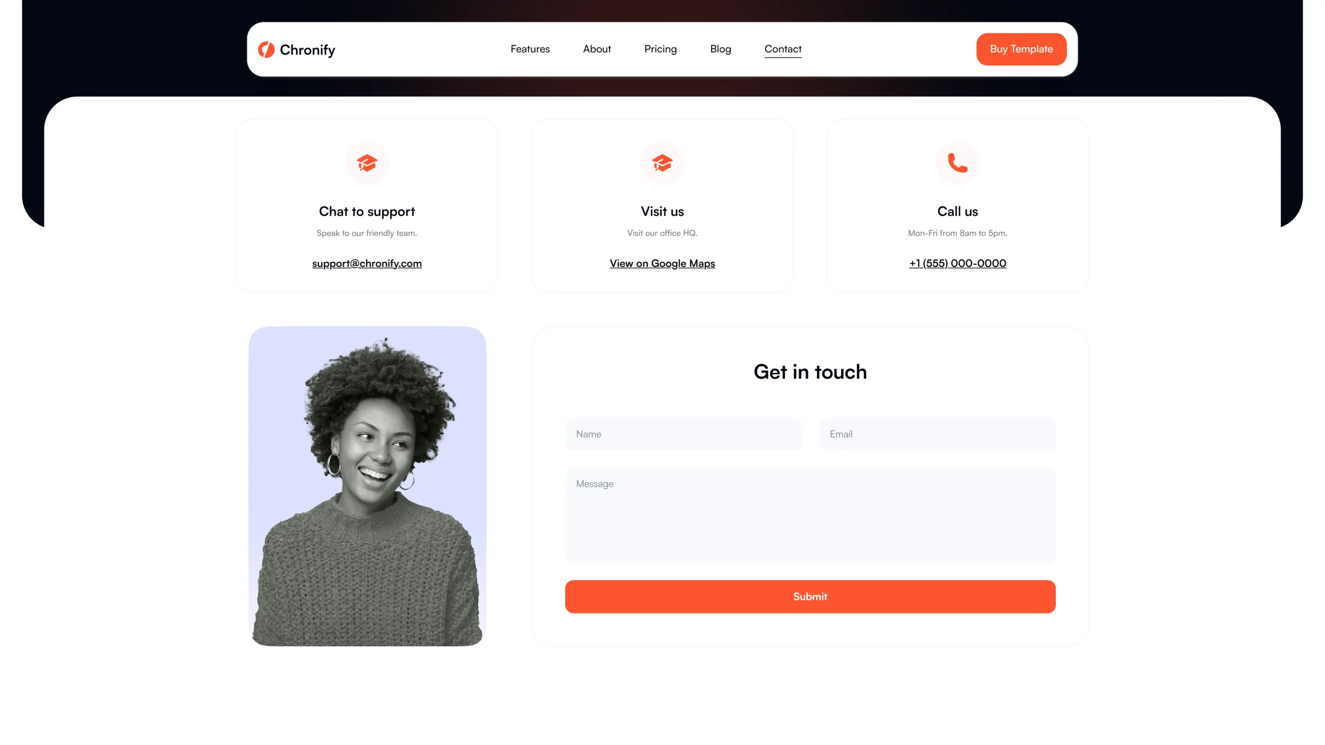Click the Call us phone icon
1325x745 pixels.
click(958, 163)
